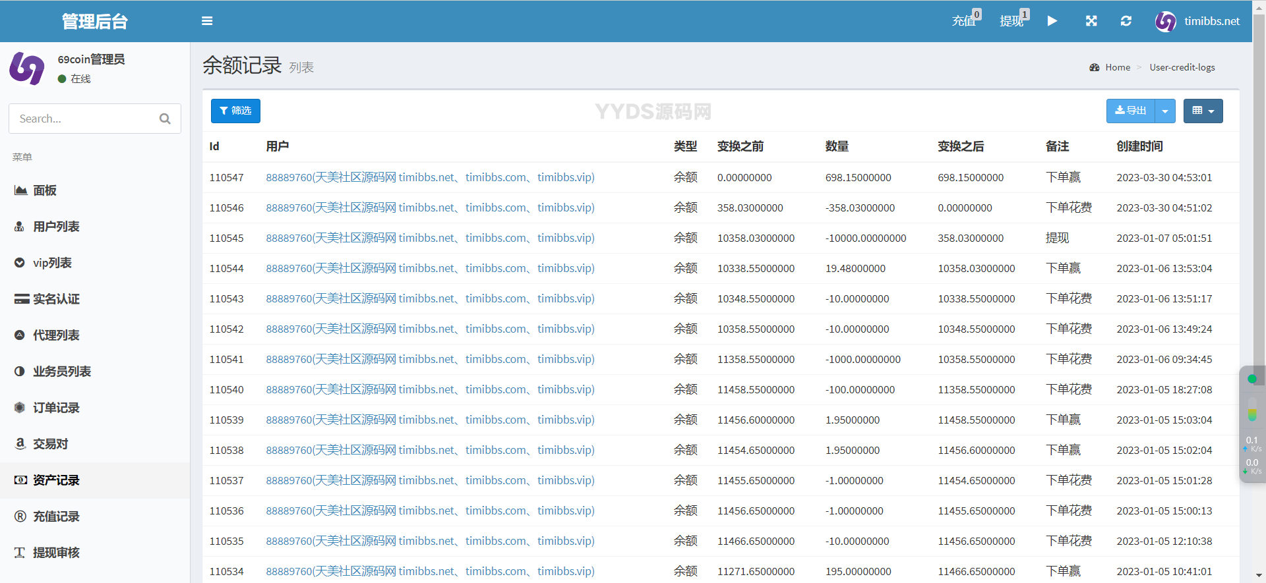Open the column selector grid dropdown

(1203, 111)
